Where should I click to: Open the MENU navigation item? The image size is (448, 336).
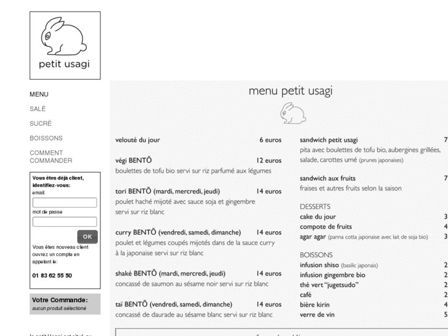[39, 94]
